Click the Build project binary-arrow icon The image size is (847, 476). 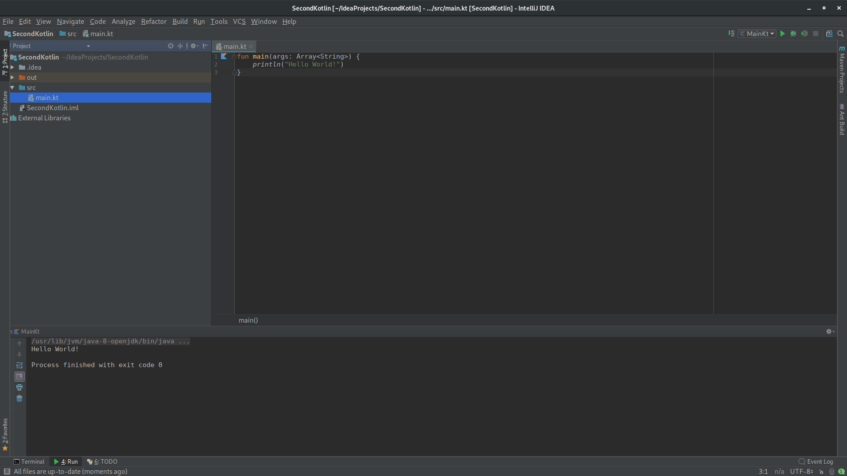731,33
